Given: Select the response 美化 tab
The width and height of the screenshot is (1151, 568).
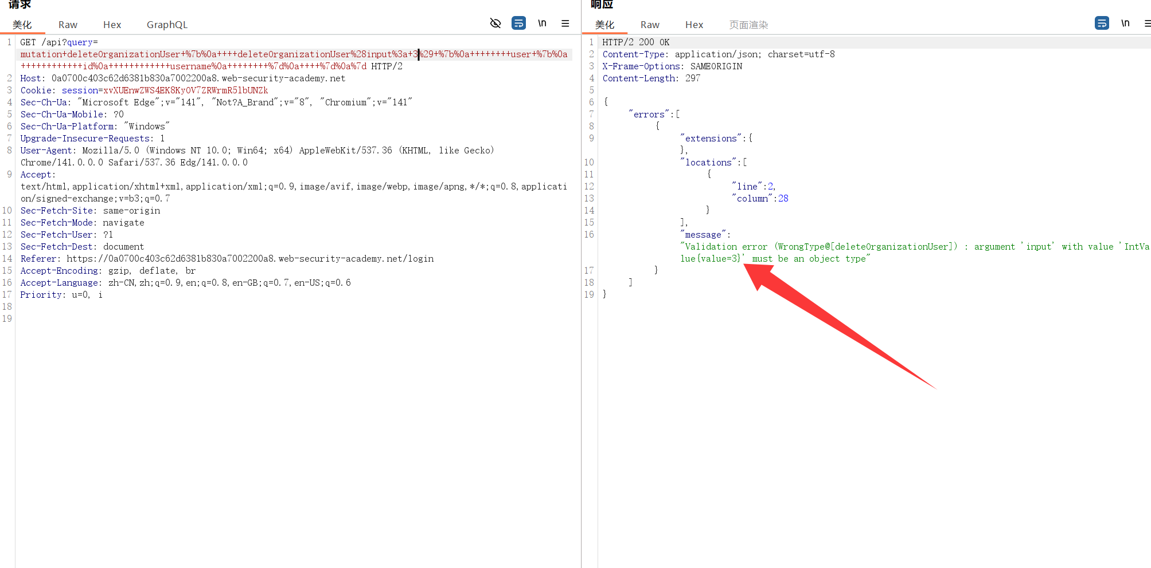Looking at the screenshot, I should [604, 25].
